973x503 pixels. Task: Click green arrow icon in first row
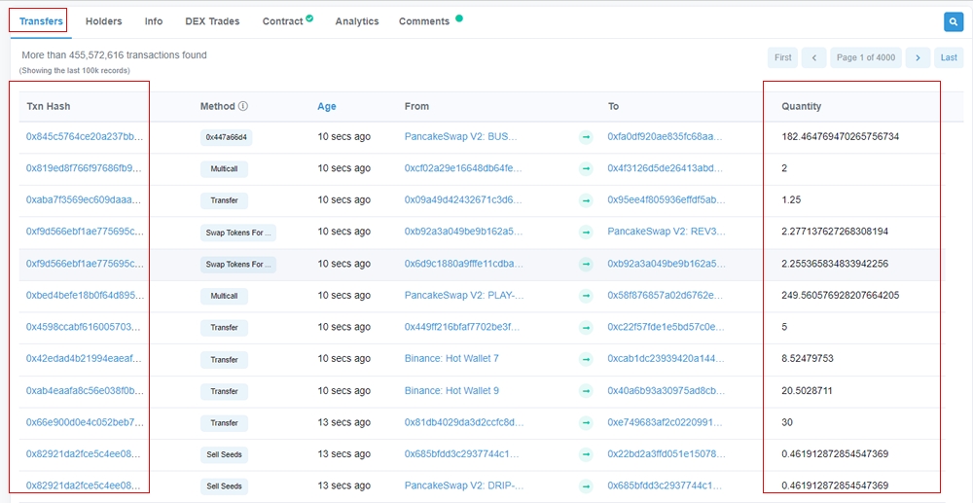point(586,137)
